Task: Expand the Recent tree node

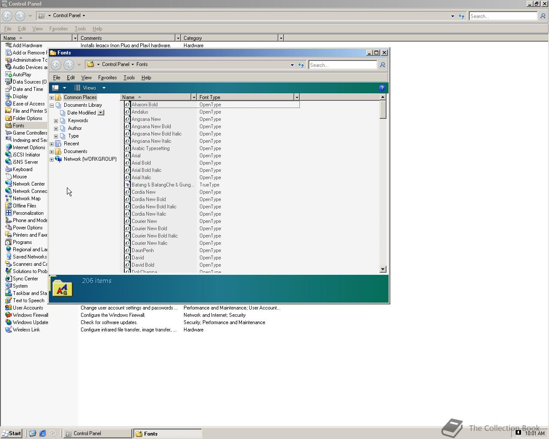Action: pyautogui.click(x=52, y=144)
